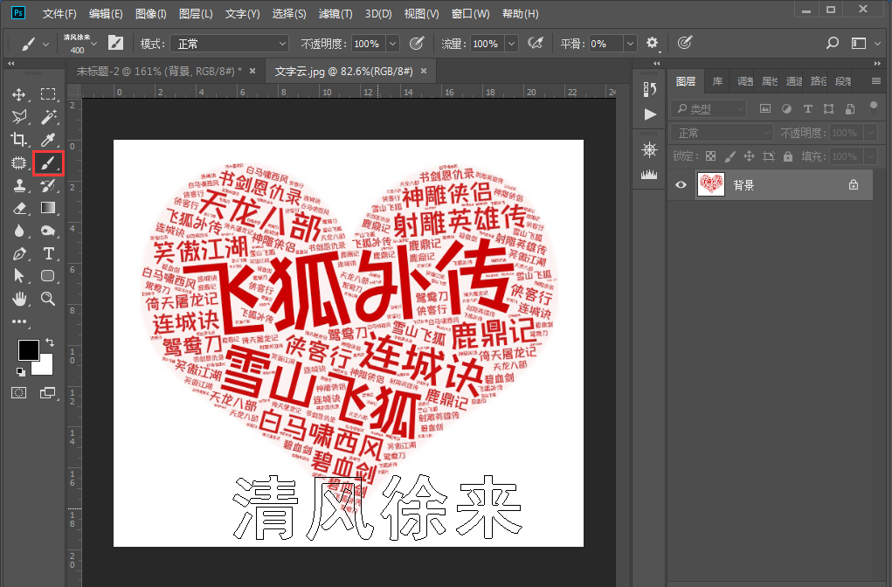Select the Eyedropper tool
This screenshot has height=587, width=892.
(x=48, y=140)
